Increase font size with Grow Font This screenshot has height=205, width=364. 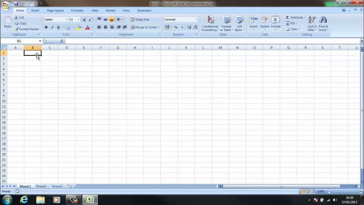pyautogui.click(x=84, y=20)
